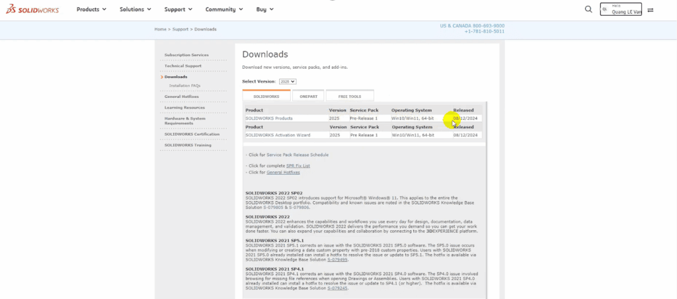This screenshot has height=299, width=677.
Task: Open SOLIDWORKS Products download link
Action: 269,118
